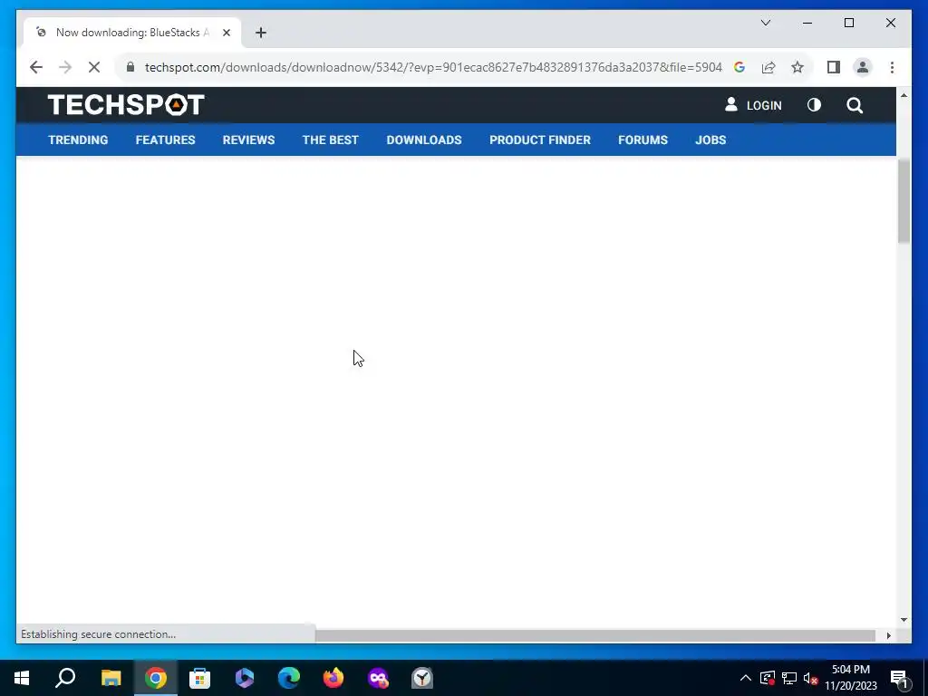Open PRODUCT FINDER
The width and height of the screenshot is (928, 696).
(x=540, y=140)
